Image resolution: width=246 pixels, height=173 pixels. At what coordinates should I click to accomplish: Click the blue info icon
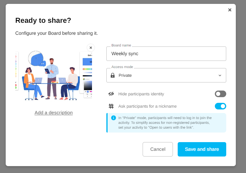113,118
